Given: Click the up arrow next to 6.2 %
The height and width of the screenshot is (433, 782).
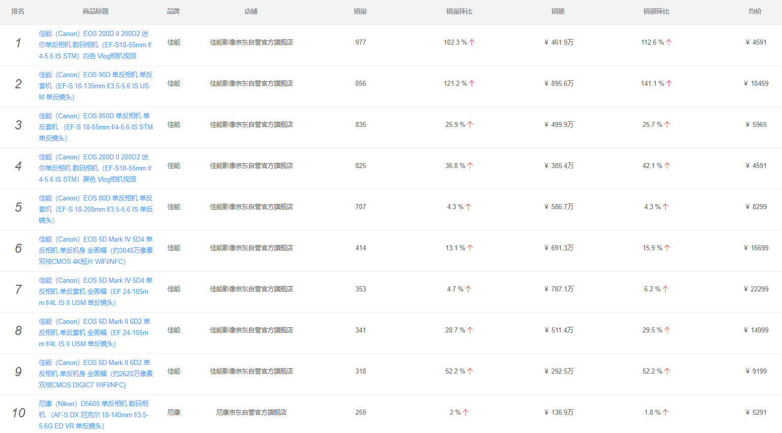Looking at the screenshot, I should [x=666, y=289].
